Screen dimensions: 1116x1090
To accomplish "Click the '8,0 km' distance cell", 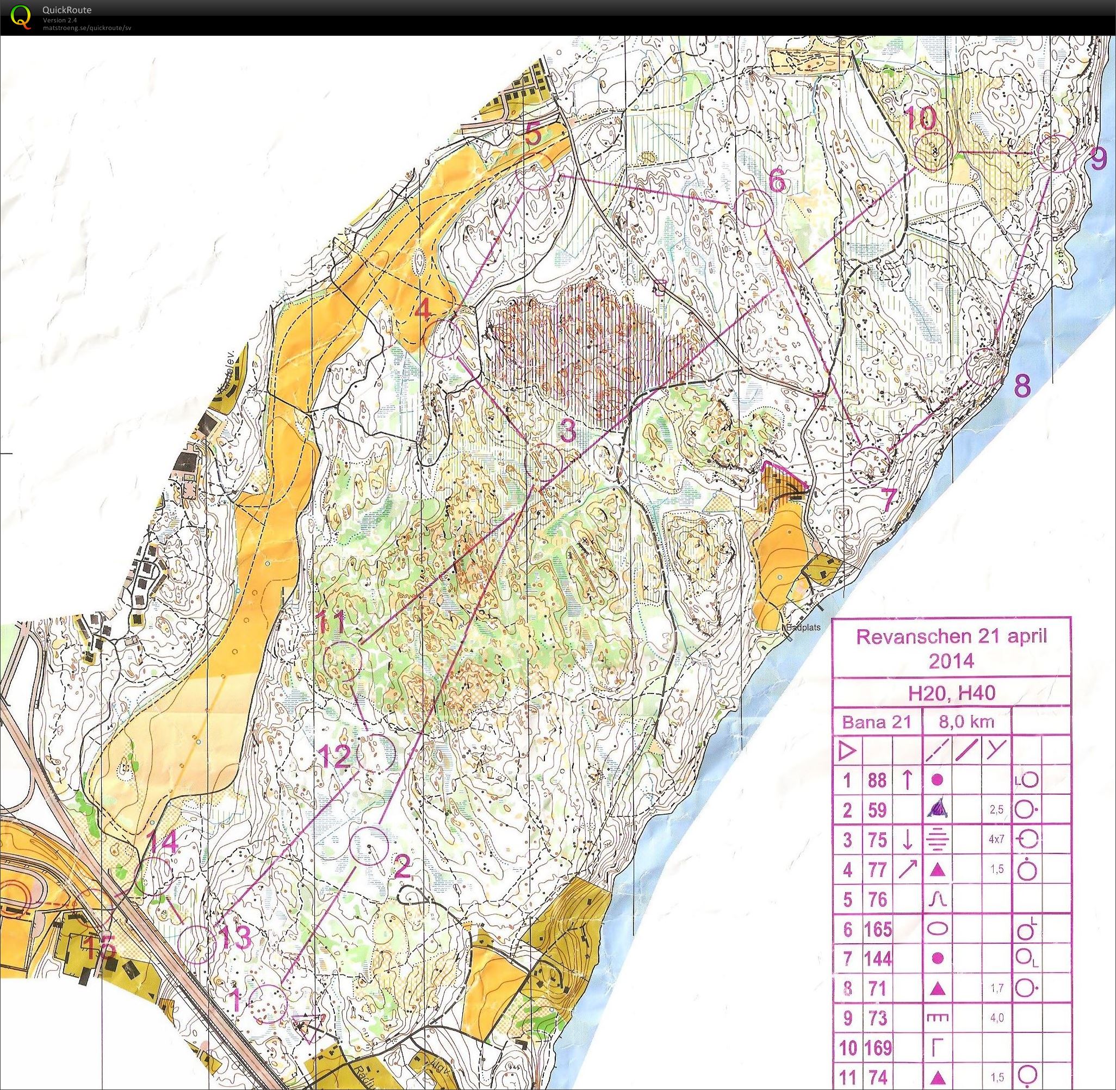I will 966,721.
